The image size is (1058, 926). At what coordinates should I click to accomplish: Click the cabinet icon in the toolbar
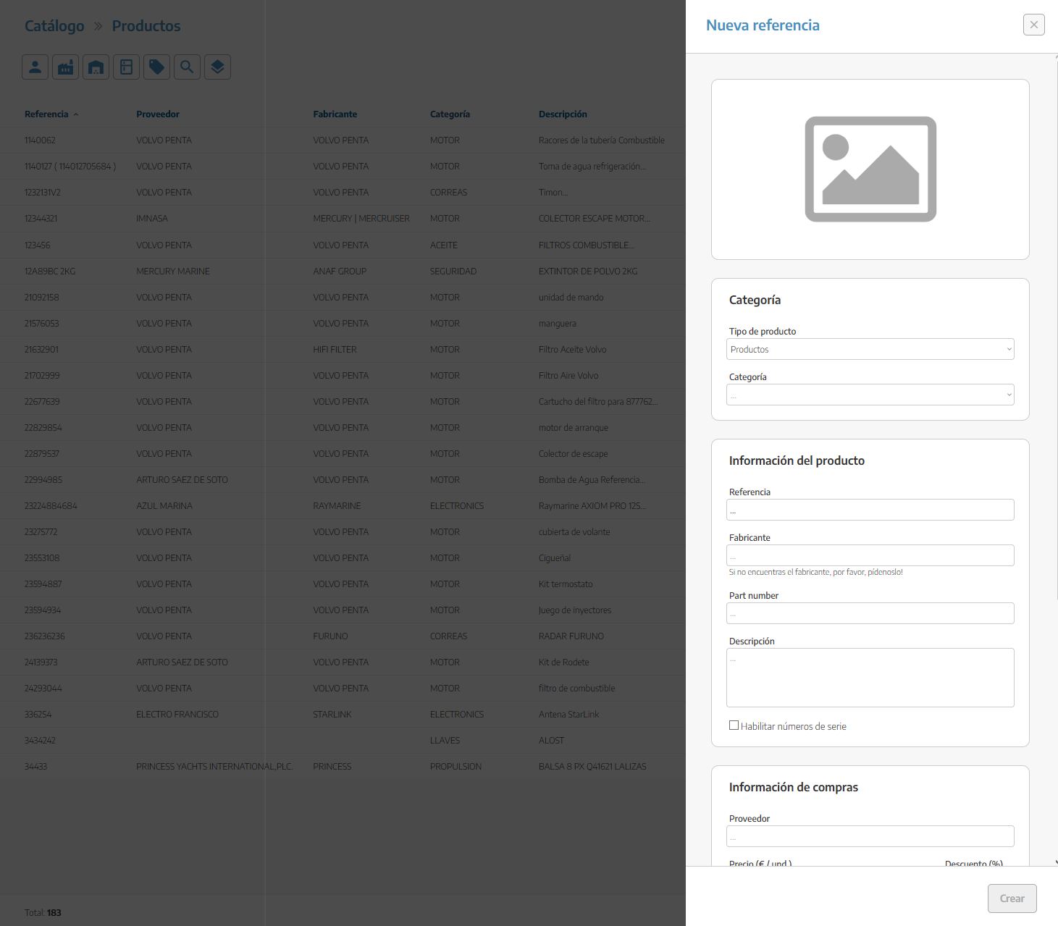coord(126,67)
